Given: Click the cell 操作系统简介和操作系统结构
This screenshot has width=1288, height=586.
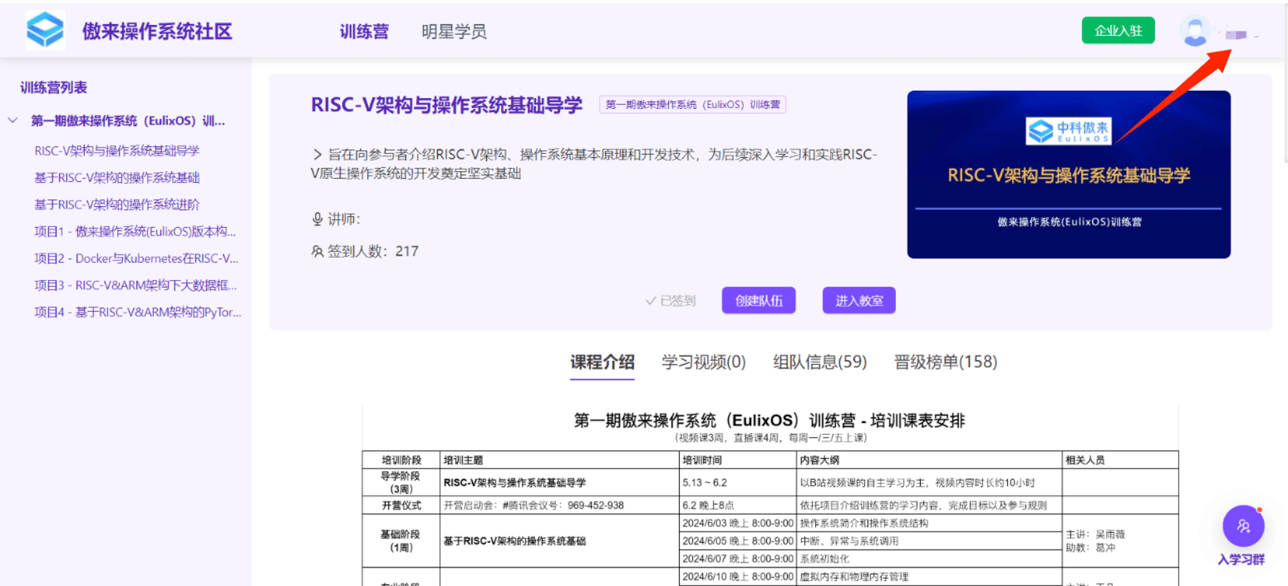Looking at the screenshot, I should pos(929,523).
